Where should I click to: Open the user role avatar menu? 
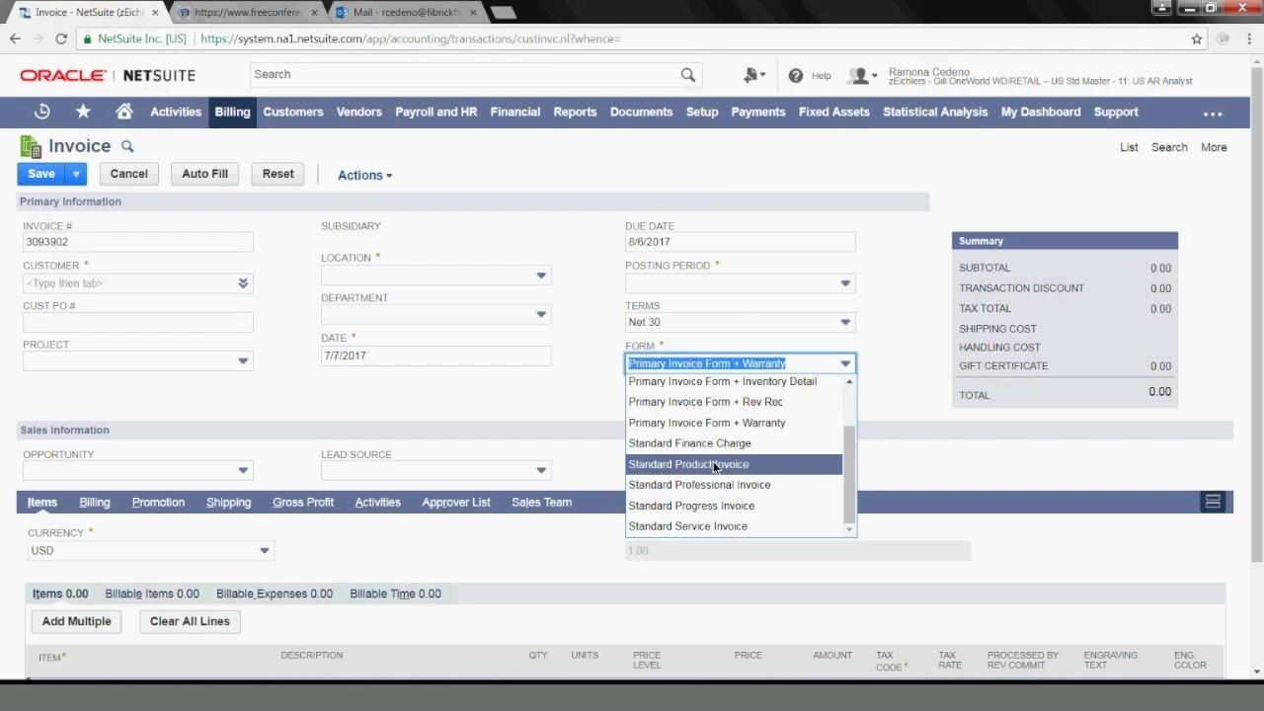point(862,75)
